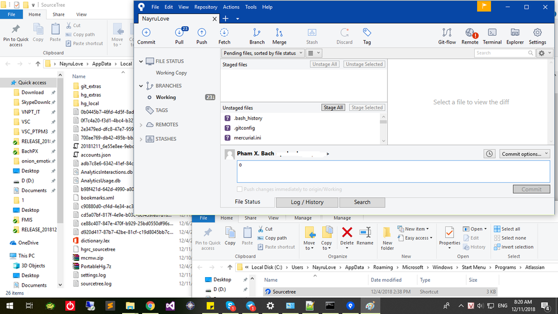Open Visual Studio from the taskbar
The image size is (558, 314).
[x=170, y=306]
